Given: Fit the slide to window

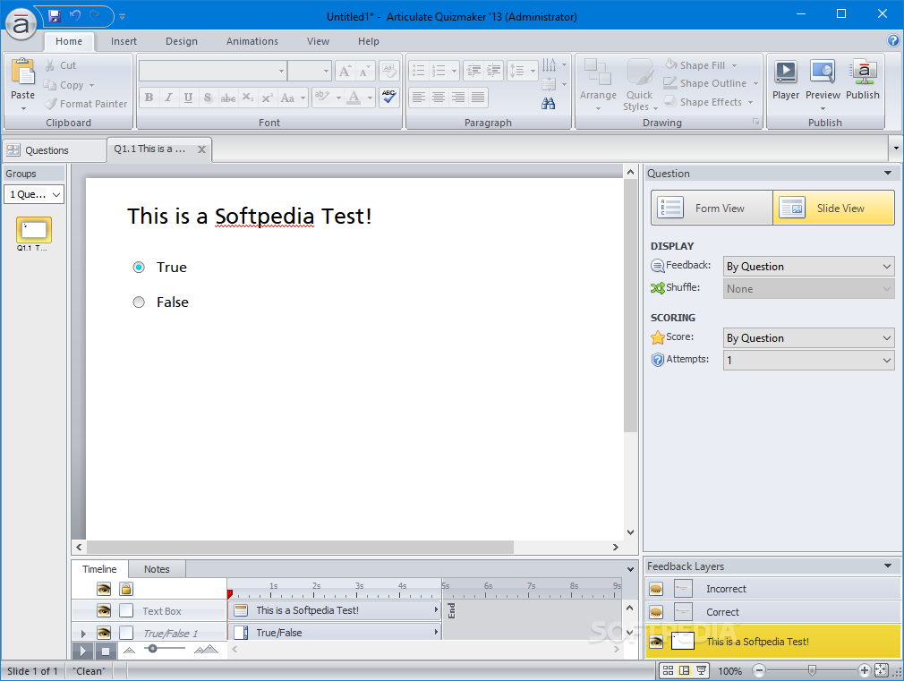Looking at the screenshot, I should pyautogui.click(x=882, y=670).
